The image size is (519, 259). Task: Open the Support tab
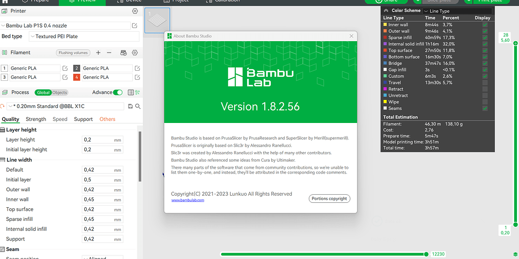pyautogui.click(x=83, y=119)
